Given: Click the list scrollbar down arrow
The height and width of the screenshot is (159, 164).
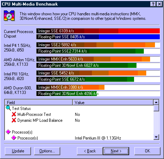Looking at the screenshot, I should coord(156,137).
